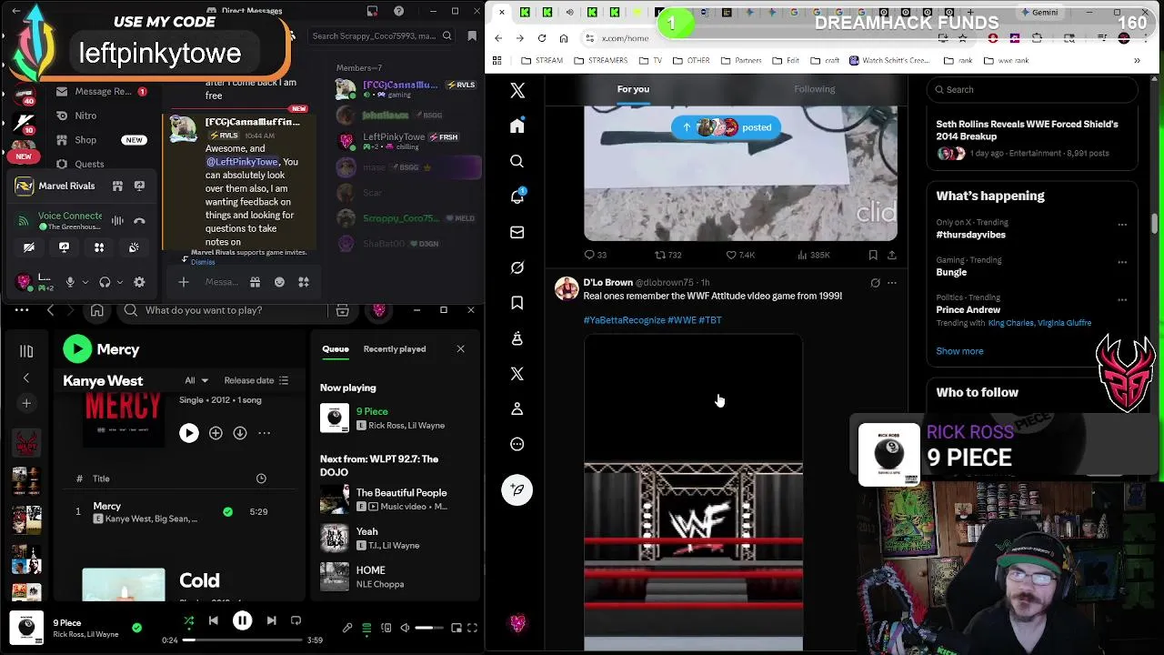1164x655 pixels.
Task: Go to previous track in Spotify
Action: (x=213, y=620)
